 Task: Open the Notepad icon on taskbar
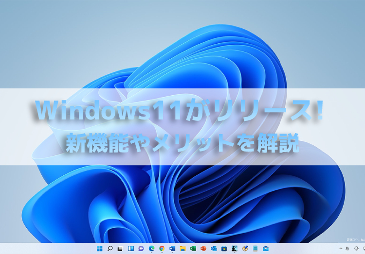[x=255, y=249]
